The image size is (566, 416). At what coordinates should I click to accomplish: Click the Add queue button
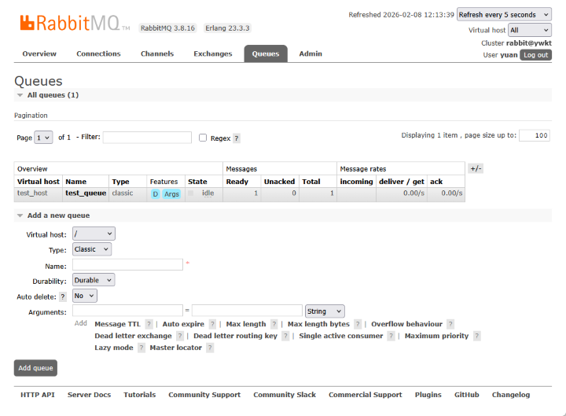35,368
